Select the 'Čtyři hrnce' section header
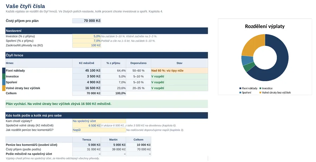Screen dimensions: 316x162 (x=107, y=55)
